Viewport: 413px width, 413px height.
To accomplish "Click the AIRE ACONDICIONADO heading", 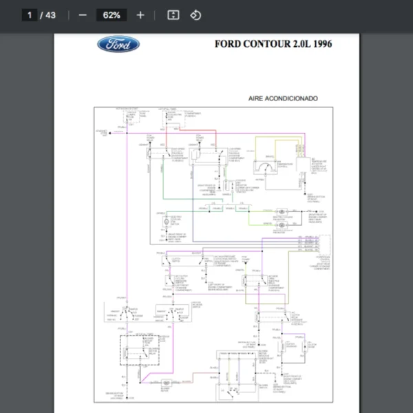I will point(283,98).
